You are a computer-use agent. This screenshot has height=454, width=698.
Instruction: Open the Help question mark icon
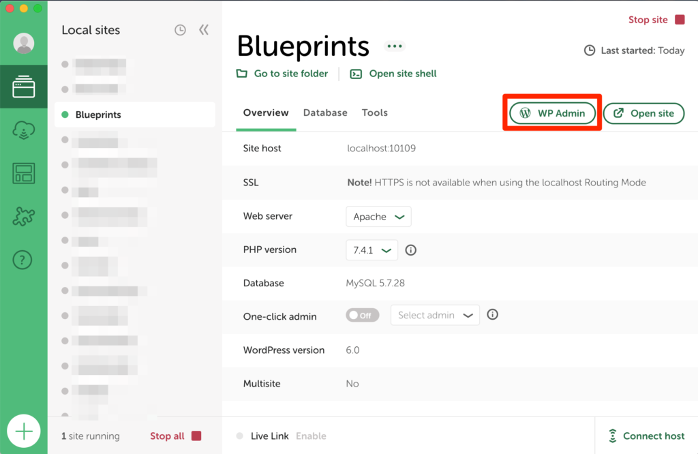click(x=22, y=260)
